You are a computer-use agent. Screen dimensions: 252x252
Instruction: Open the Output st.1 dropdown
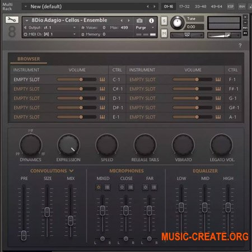coord(50,27)
